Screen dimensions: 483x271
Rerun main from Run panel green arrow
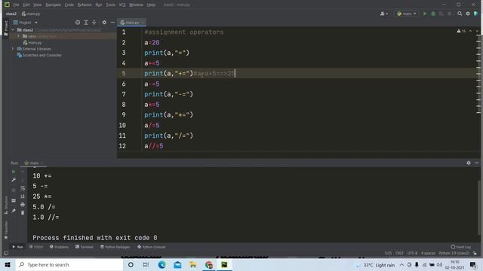(14, 172)
